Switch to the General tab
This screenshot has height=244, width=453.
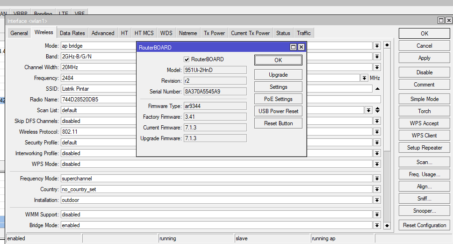point(19,33)
